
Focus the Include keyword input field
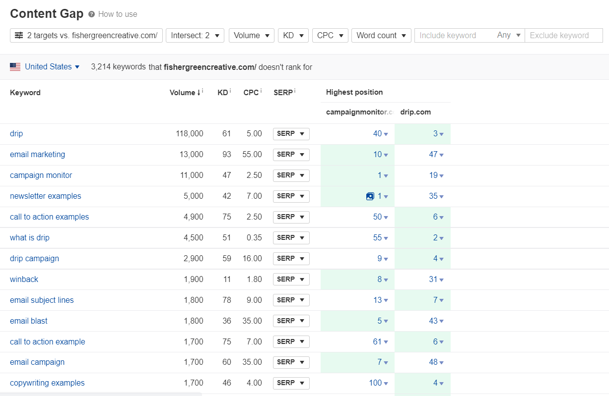point(454,36)
